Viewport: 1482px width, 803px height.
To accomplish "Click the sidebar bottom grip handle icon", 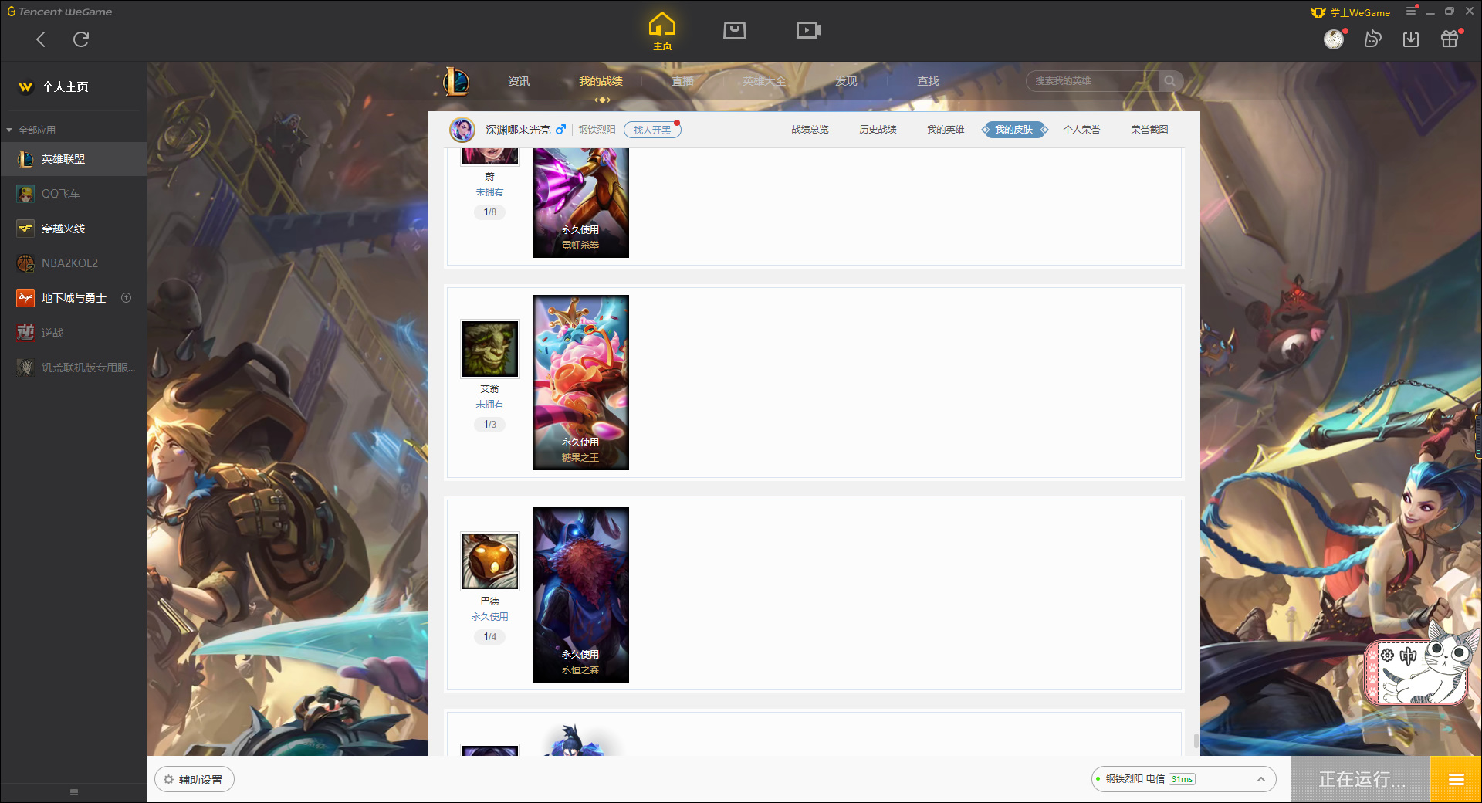I will point(74,792).
